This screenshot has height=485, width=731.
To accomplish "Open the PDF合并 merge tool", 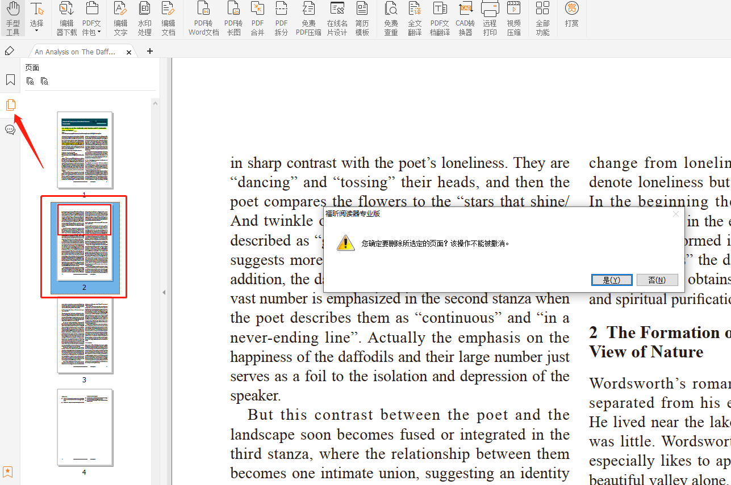I will pos(257,18).
